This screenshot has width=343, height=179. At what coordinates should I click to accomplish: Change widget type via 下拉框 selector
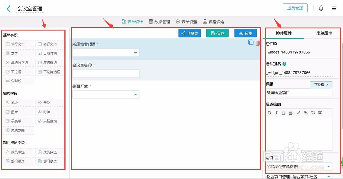(x=321, y=85)
